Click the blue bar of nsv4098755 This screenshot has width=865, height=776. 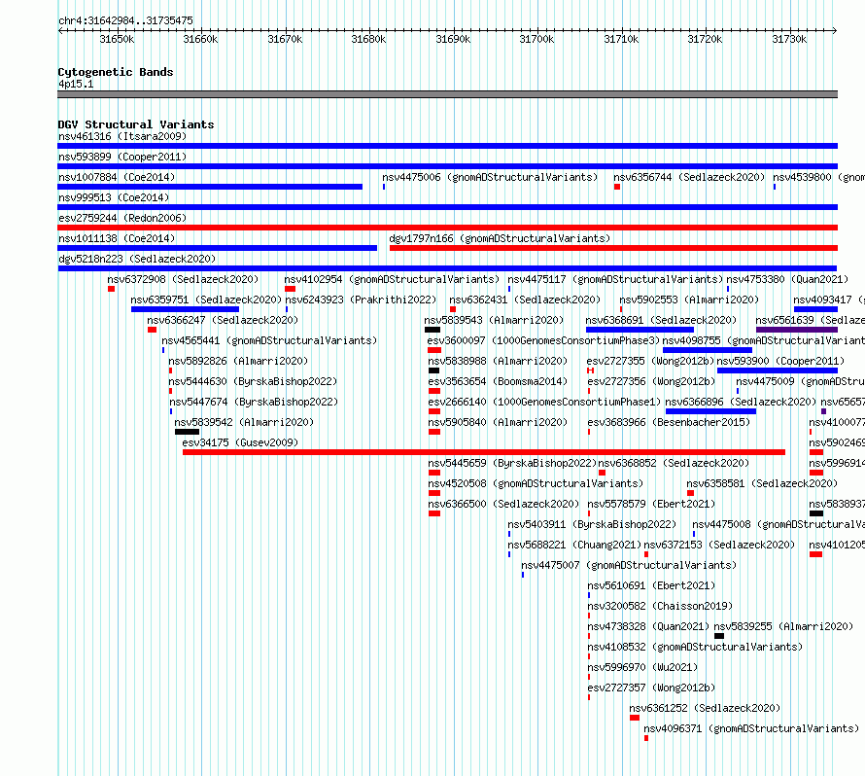click(708, 350)
